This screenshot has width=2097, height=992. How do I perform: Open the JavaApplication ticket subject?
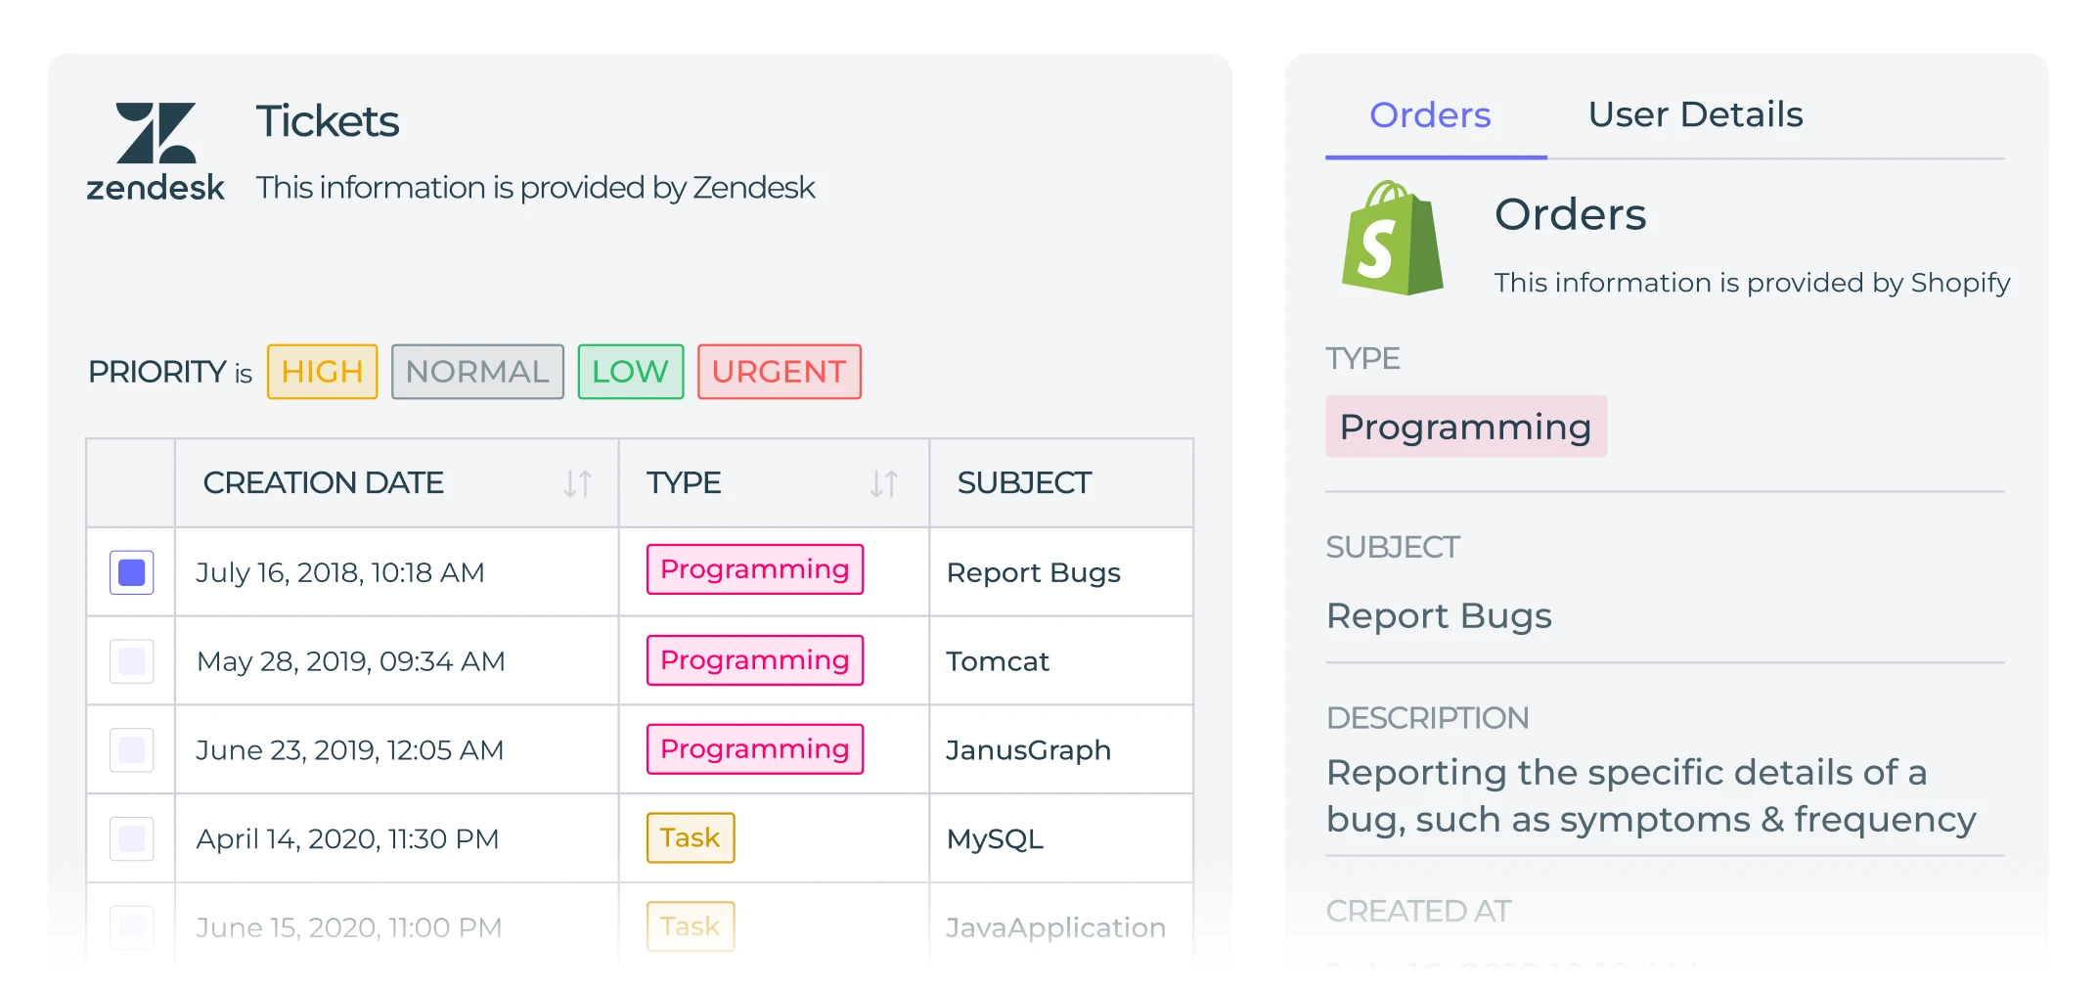point(1055,927)
